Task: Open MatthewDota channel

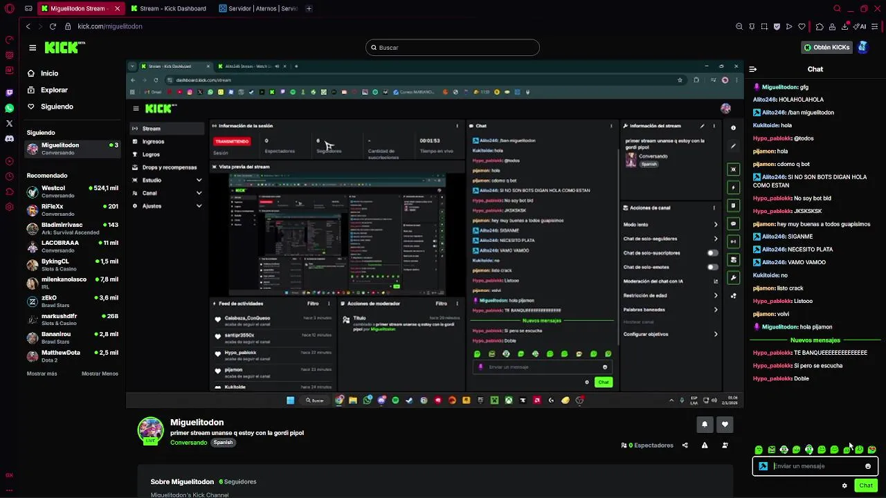Action: point(73,356)
